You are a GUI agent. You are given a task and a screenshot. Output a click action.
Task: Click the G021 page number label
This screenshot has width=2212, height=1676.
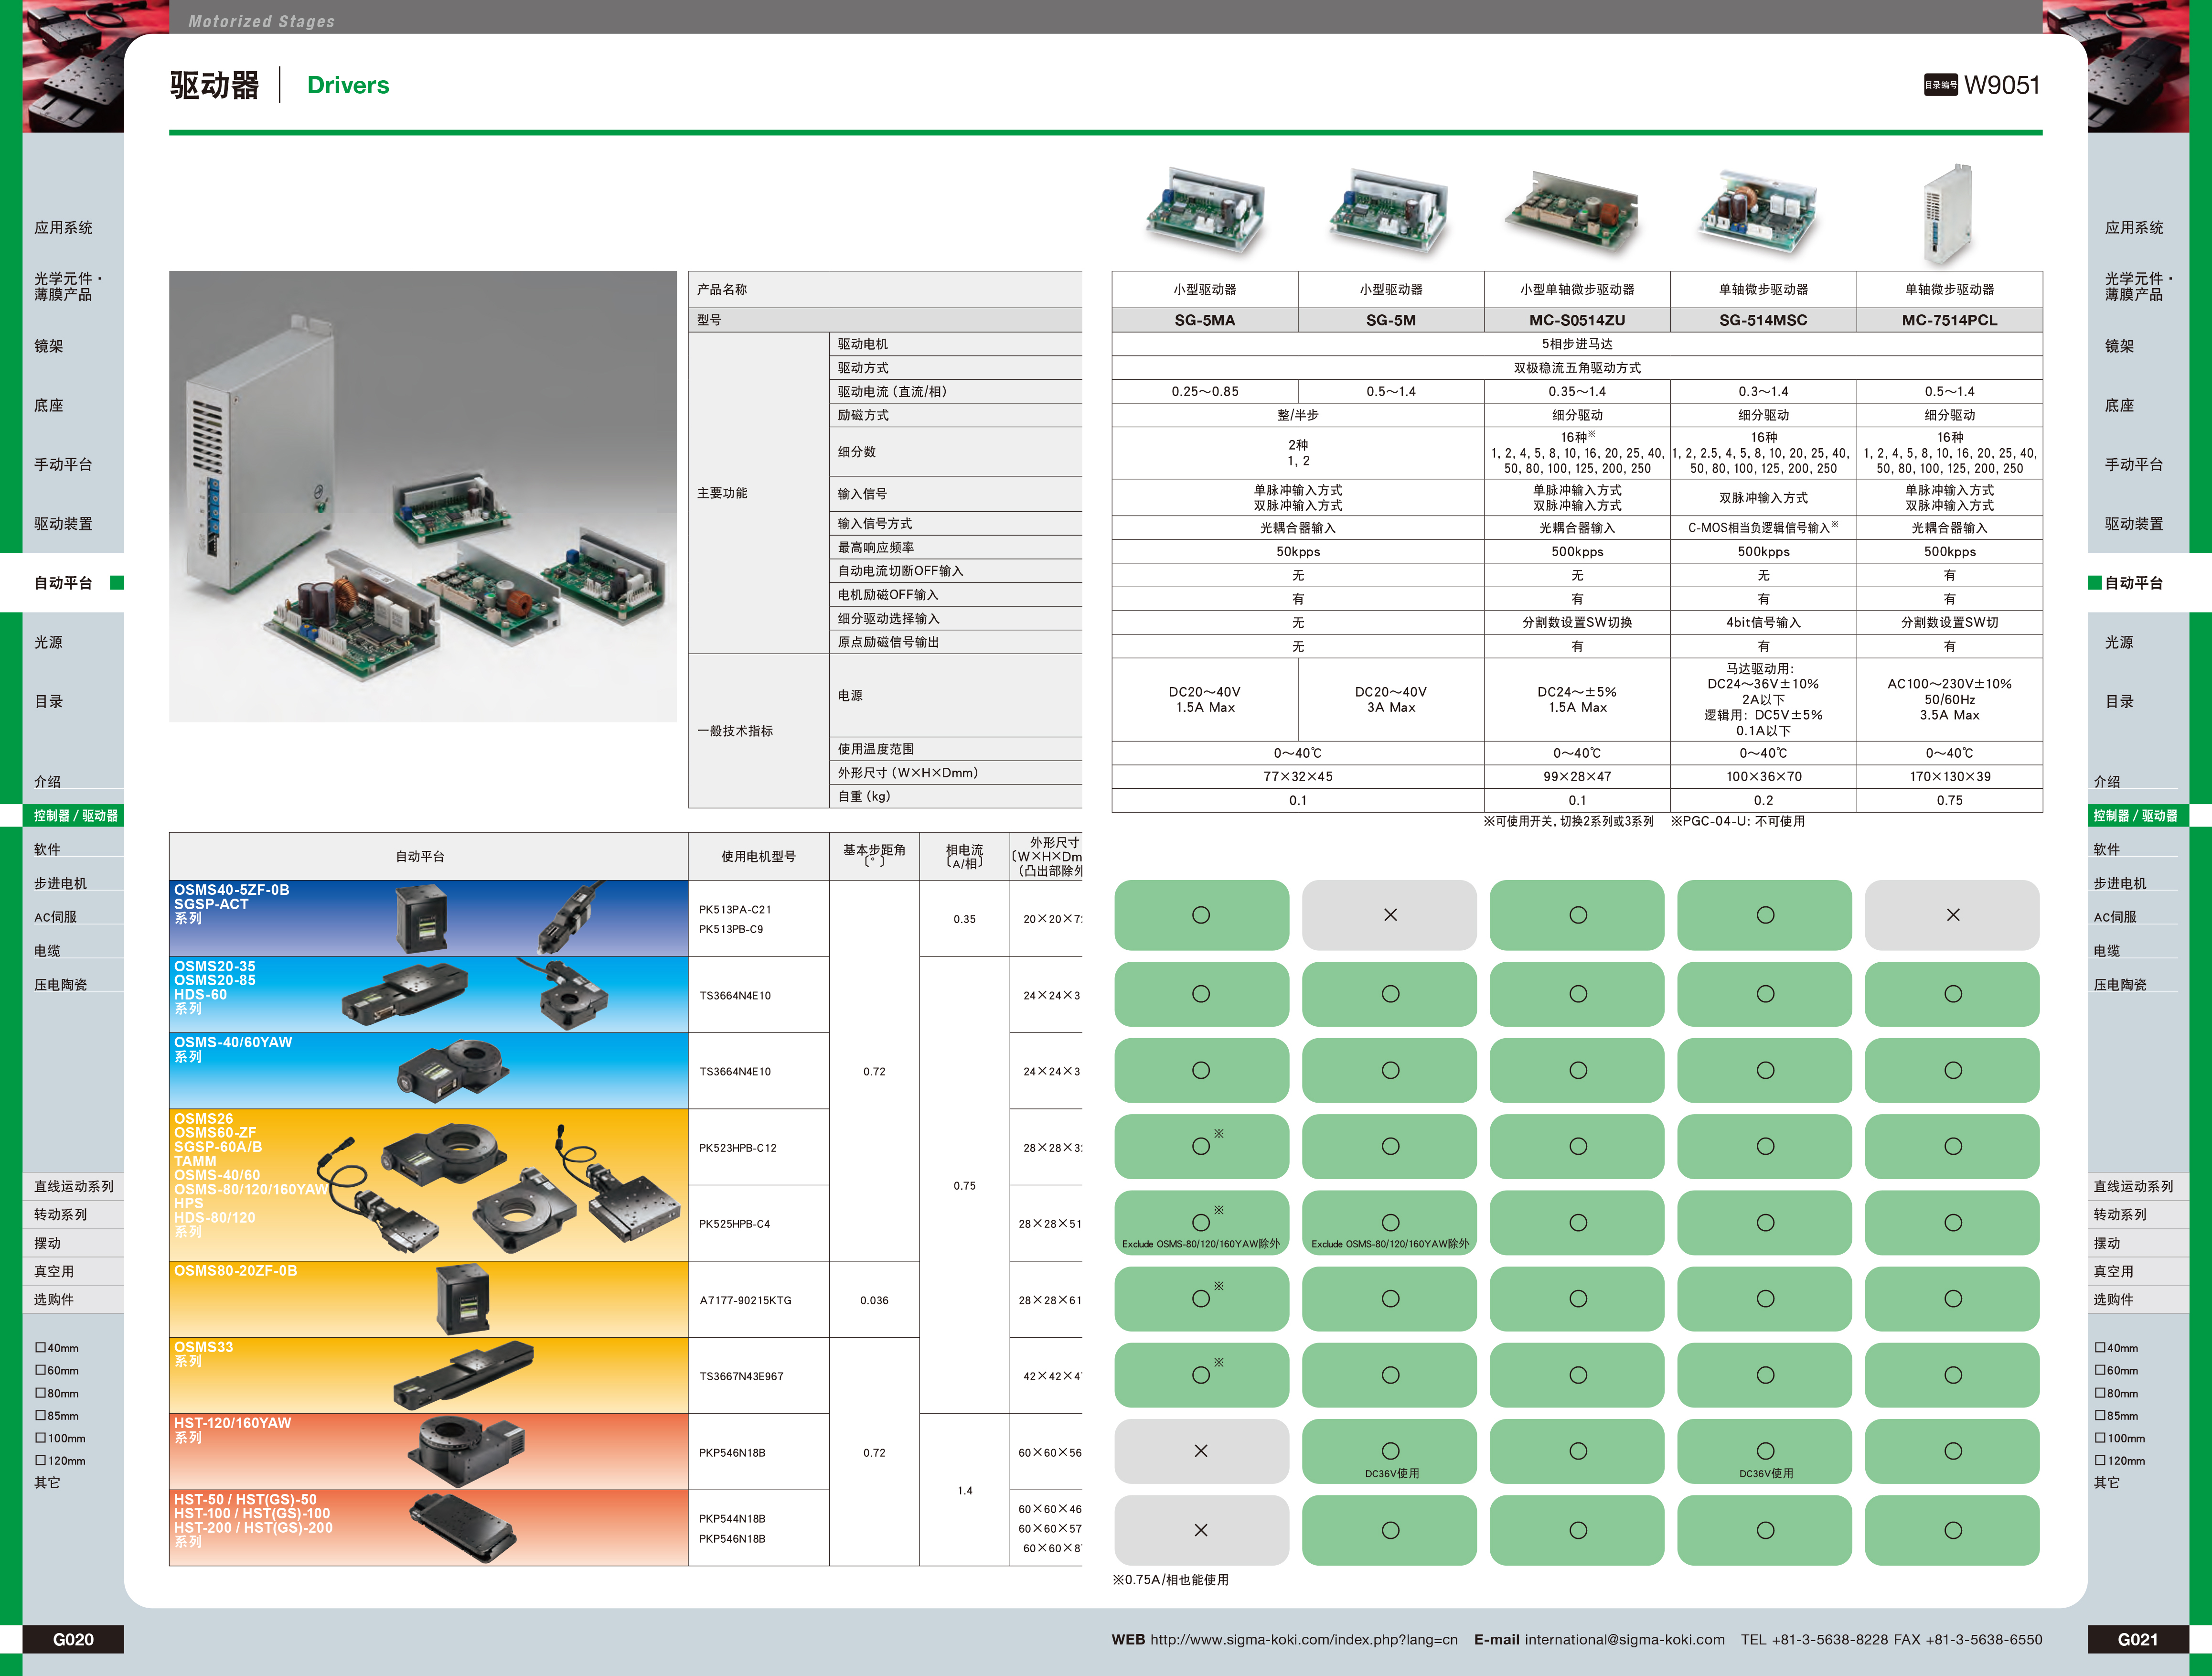click(2137, 1640)
